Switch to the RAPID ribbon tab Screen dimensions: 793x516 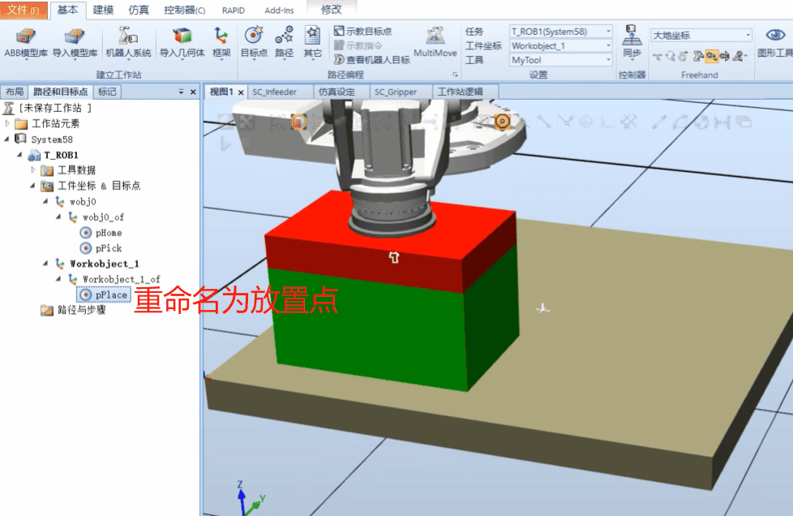tap(234, 10)
